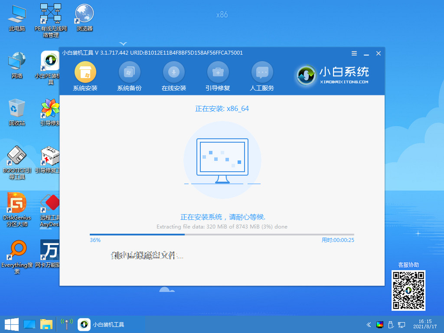
Task: Contact support via 人工服务 icon
Action: pyautogui.click(x=262, y=72)
